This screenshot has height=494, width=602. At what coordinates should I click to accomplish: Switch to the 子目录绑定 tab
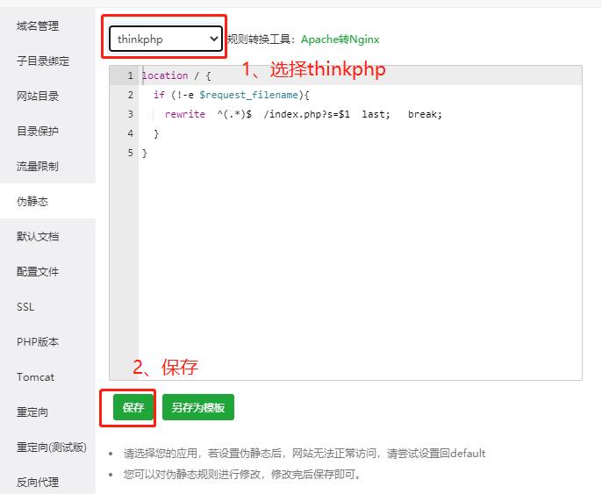coord(42,61)
